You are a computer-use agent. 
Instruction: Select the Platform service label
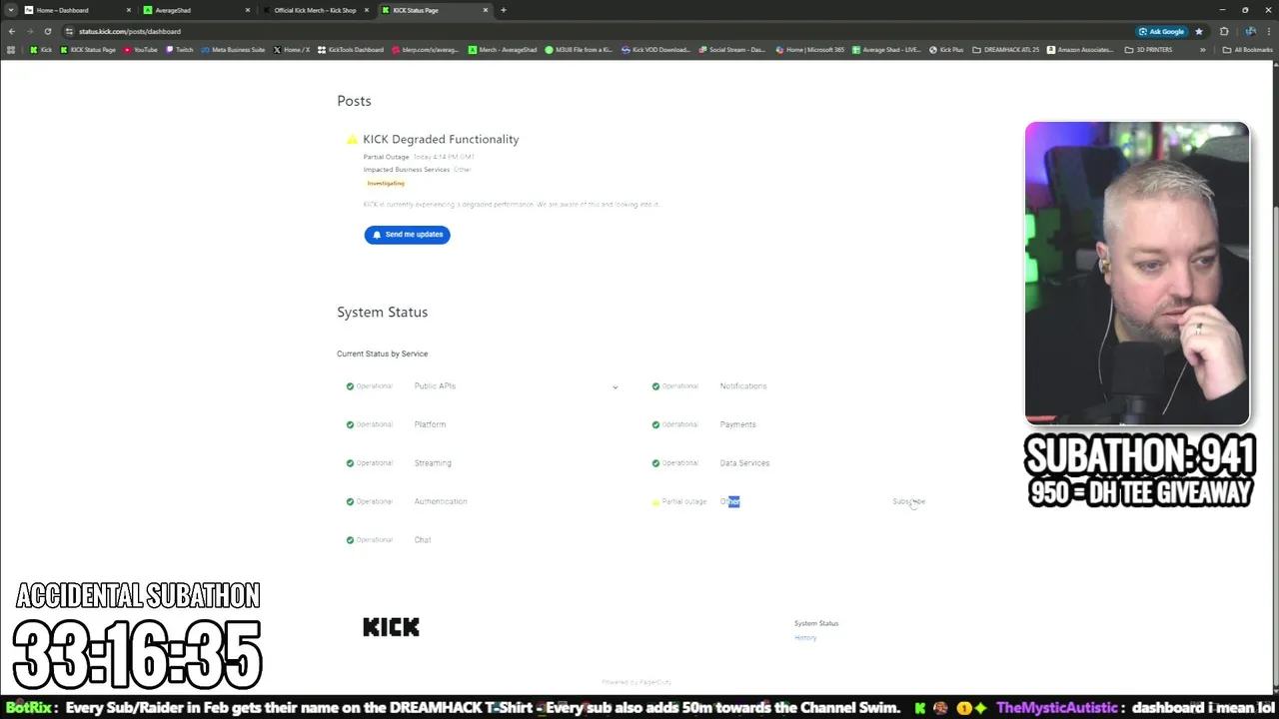click(431, 424)
